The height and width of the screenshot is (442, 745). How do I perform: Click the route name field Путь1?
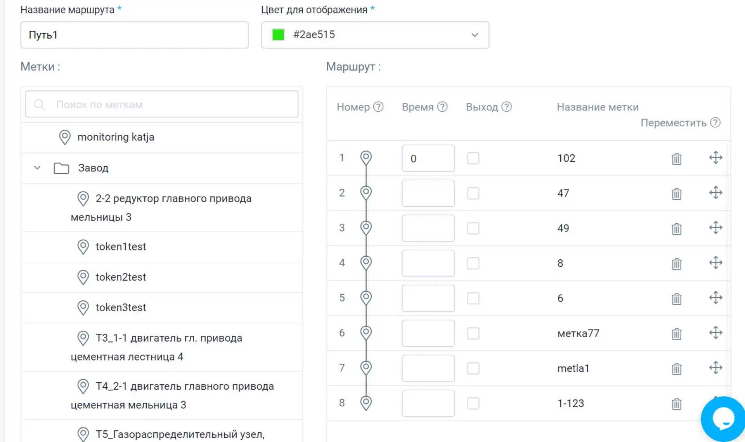[134, 35]
